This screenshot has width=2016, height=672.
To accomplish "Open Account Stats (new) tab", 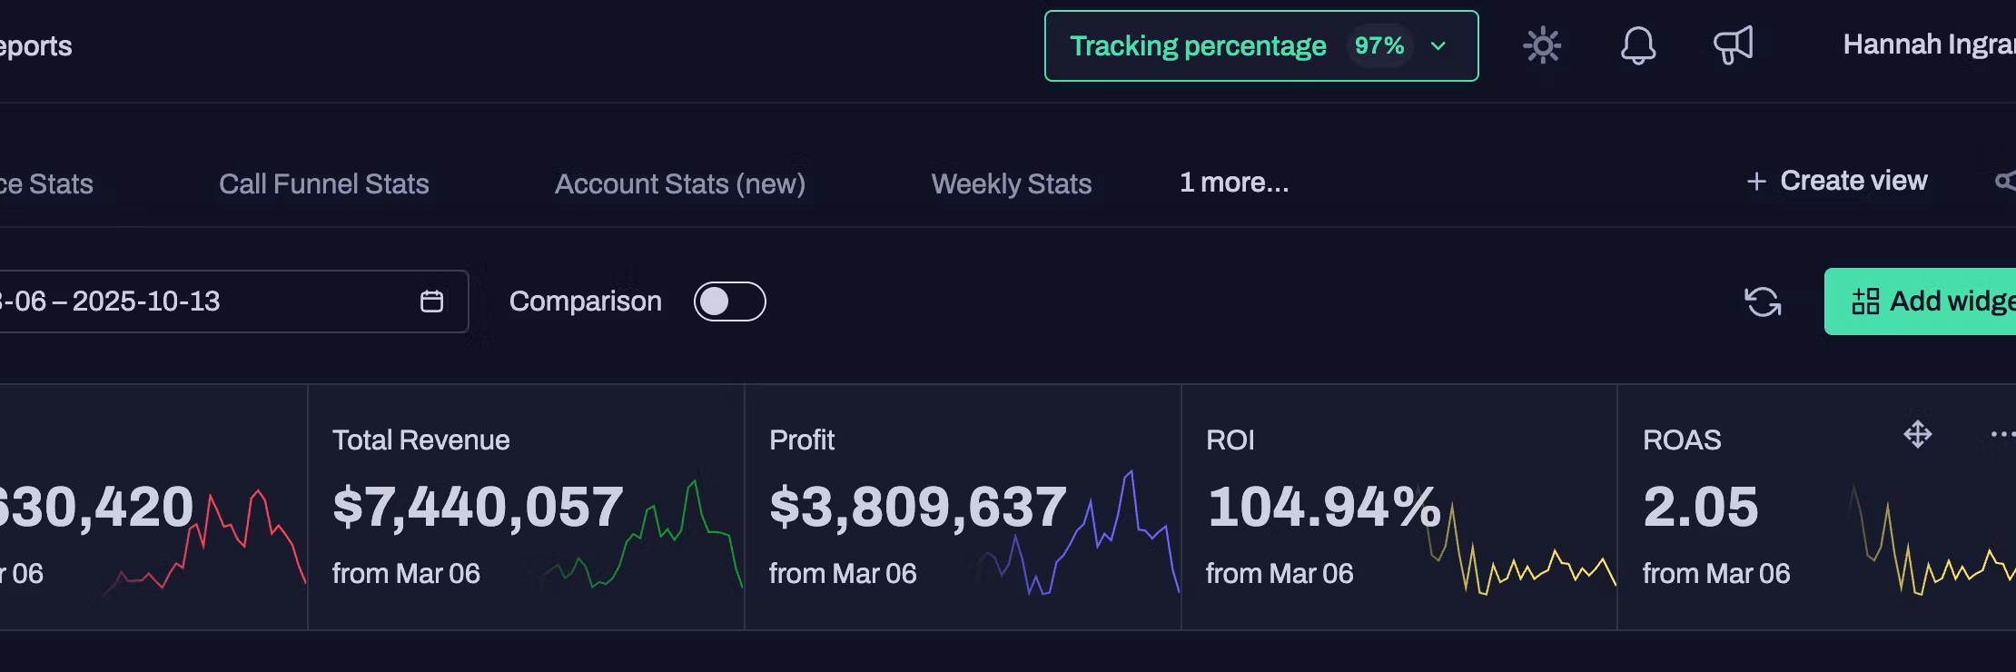I will pyautogui.click(x=679, y=183).
